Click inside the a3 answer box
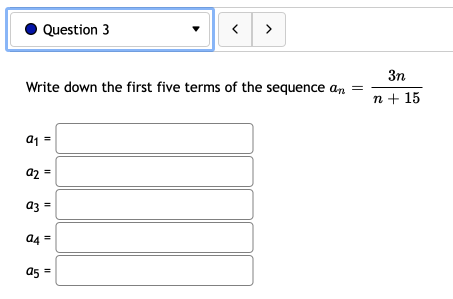Viewport: 453px width, 299px height. pos(154,204)
